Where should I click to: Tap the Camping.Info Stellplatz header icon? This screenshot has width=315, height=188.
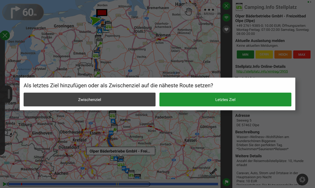click(239, 7)
